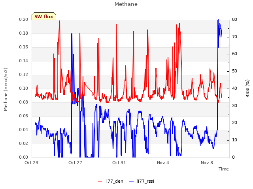Click the 70 RSSI axis value

[x=234, y=37]
